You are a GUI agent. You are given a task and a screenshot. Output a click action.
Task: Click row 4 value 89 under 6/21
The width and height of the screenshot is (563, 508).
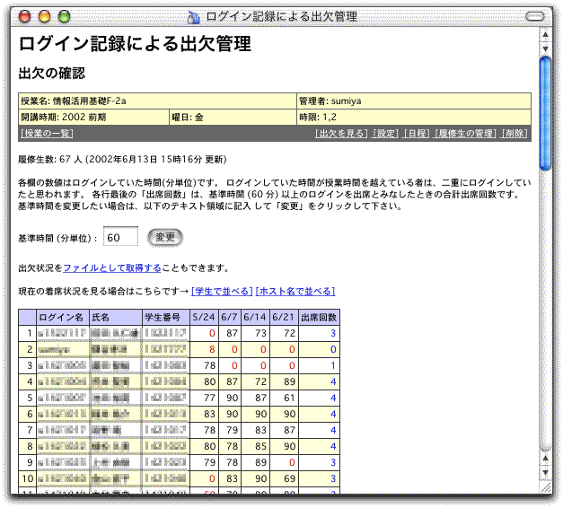click(289, 381)
